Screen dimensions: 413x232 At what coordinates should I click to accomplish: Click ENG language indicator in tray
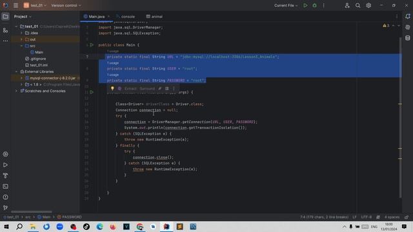click(x=374, y=226)
